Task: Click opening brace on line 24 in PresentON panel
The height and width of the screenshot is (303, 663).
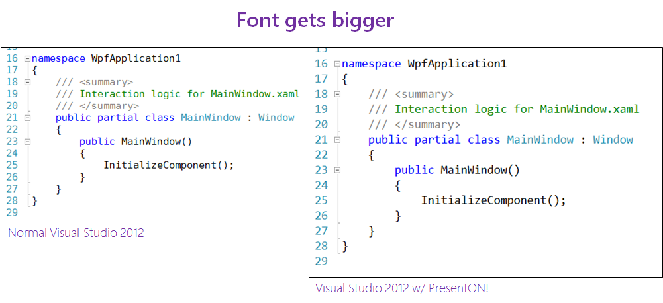Action: click(x=398, y=185)
